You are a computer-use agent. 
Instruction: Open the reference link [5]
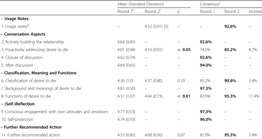[166, 27]
